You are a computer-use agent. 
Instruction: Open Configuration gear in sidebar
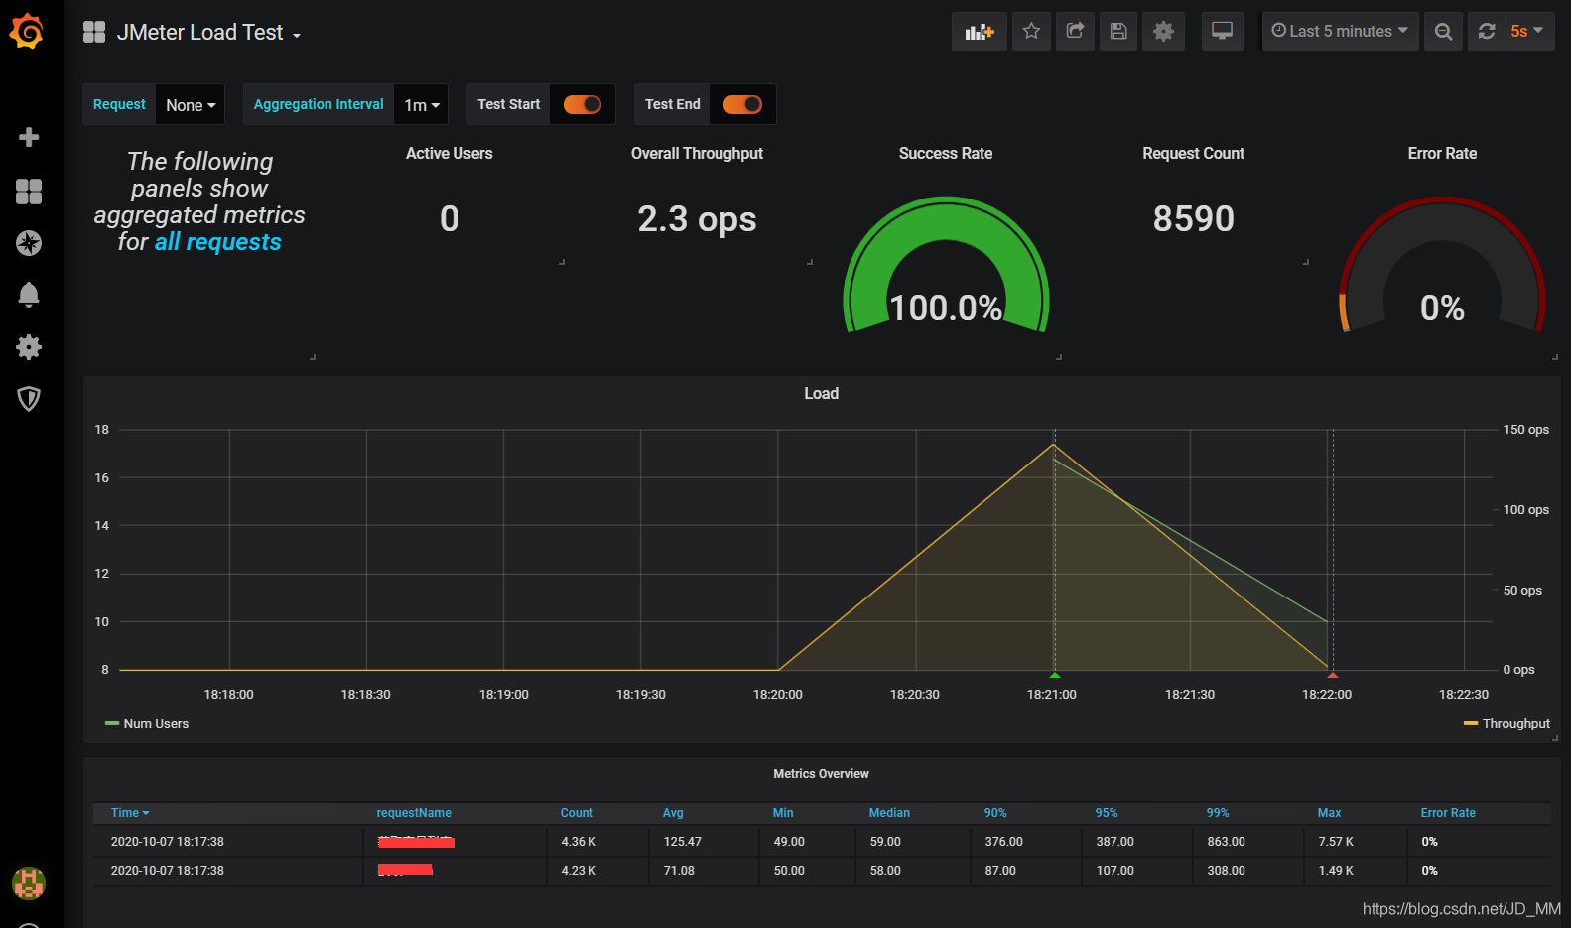pyautogui.click(x=29, y=346)
